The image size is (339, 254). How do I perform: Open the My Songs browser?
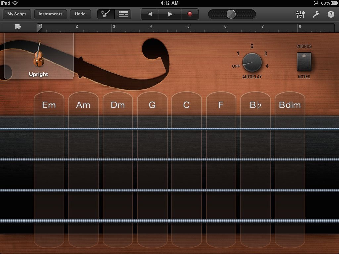click(x=17, y=14)
